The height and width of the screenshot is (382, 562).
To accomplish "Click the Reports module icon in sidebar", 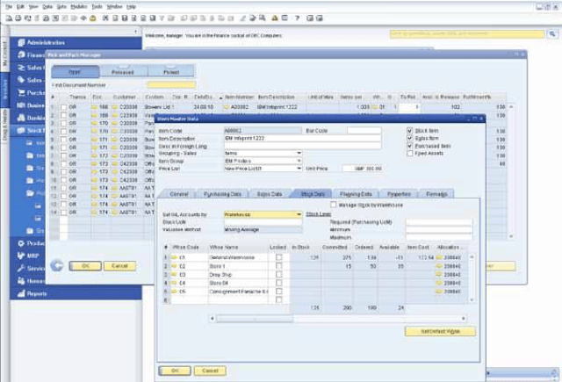I will [20, 294].
